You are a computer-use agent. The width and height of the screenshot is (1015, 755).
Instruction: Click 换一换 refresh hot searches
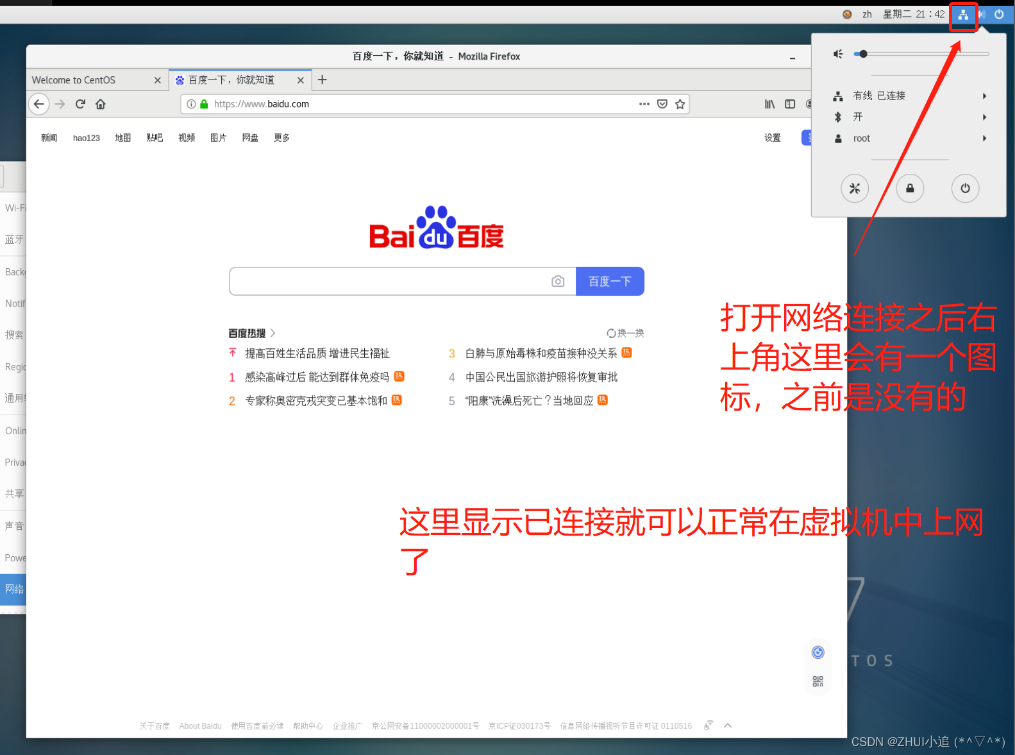(625, 333)
